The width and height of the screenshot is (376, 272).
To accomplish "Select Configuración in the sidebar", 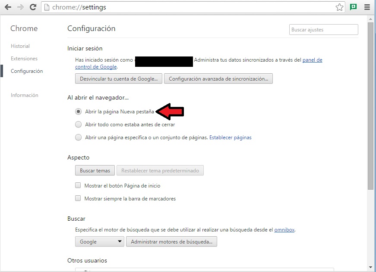I will 27,71.
